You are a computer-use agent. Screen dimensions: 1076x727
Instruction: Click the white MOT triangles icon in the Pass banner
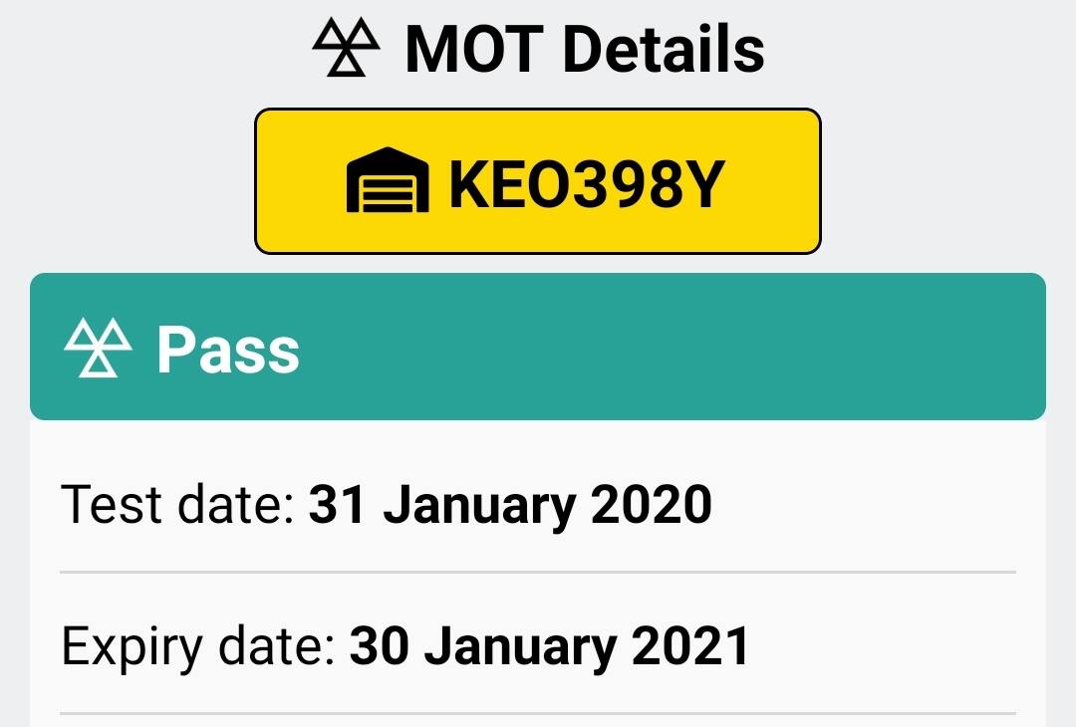[x=98, y=347]
